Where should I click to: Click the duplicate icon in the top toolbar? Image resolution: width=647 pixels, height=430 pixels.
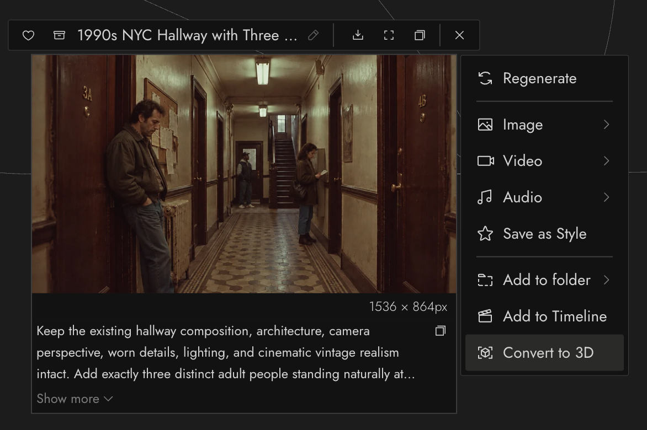[420, 35]
